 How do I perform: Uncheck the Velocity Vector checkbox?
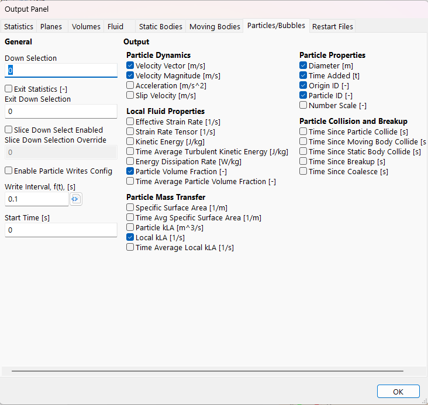click(x=130, y=66)
